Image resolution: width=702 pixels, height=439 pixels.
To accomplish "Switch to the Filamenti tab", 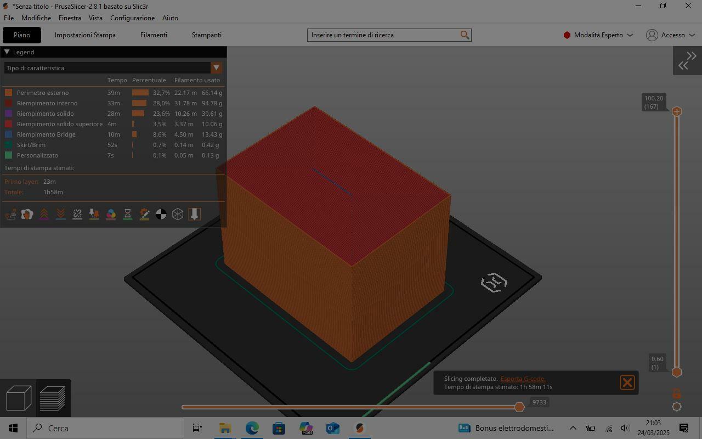I will 154,35.
